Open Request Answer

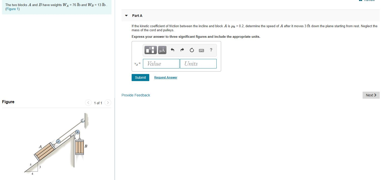[166, 77]
